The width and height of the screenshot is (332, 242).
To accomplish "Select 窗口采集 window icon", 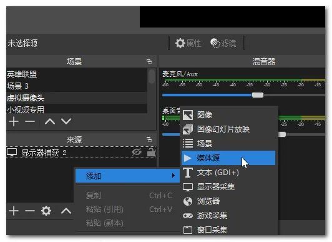I will [188, 230].
